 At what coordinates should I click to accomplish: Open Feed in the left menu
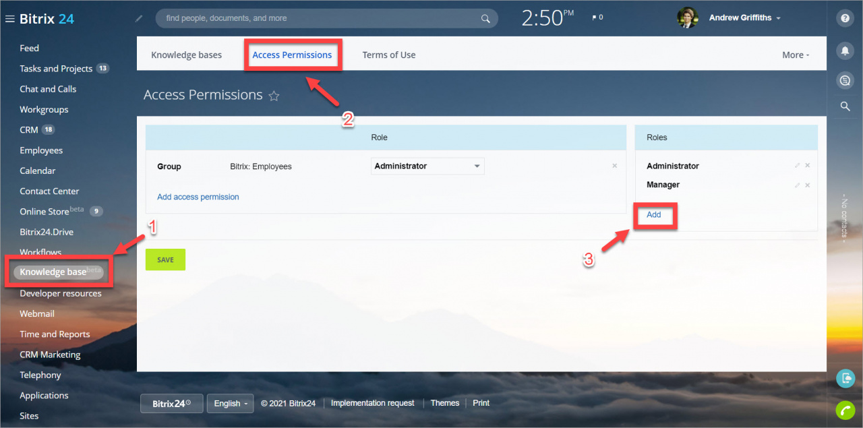coord(30,48)
